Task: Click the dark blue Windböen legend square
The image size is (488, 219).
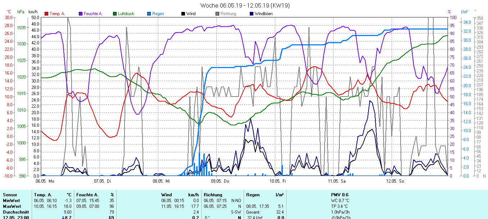Action: [x=252, y=14]
